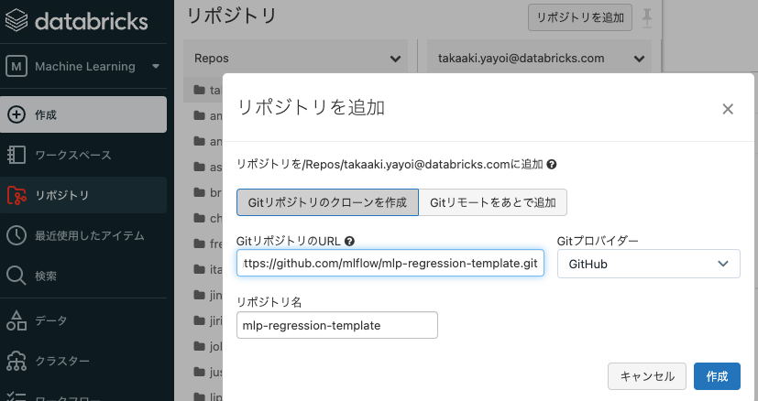Click the GitリポジトリのURL input field
The width and height of the screenshot is (758, 401).
pyautogui.click(x=390, y=264)
